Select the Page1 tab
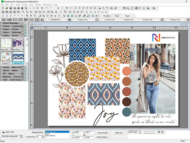Viewport: 190px width, 143px height. tap(117, 16)
